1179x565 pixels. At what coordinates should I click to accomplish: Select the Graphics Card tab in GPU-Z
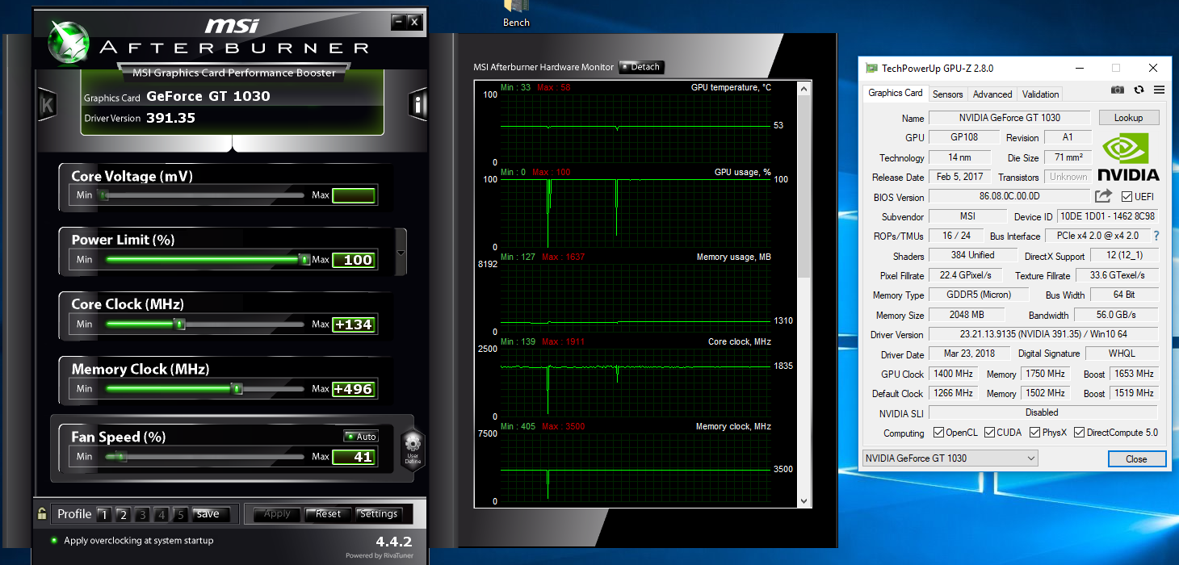coord(896,93)
